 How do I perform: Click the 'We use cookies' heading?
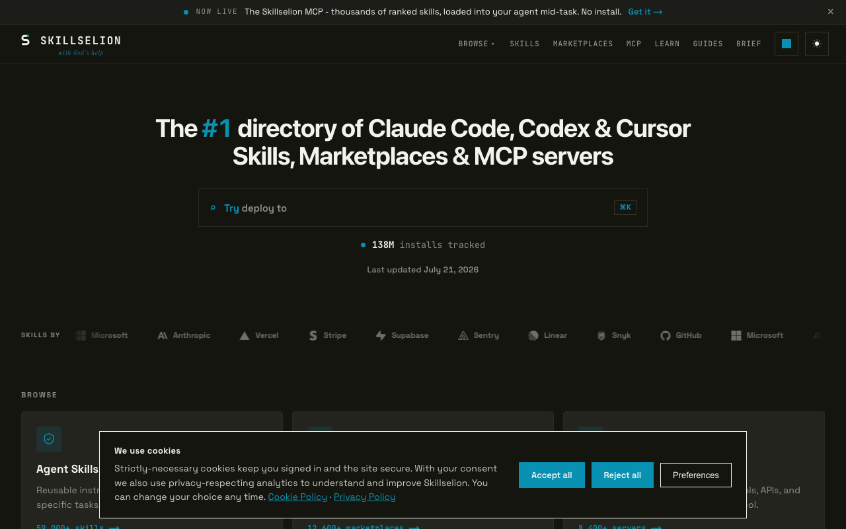[x=147, y=451]
